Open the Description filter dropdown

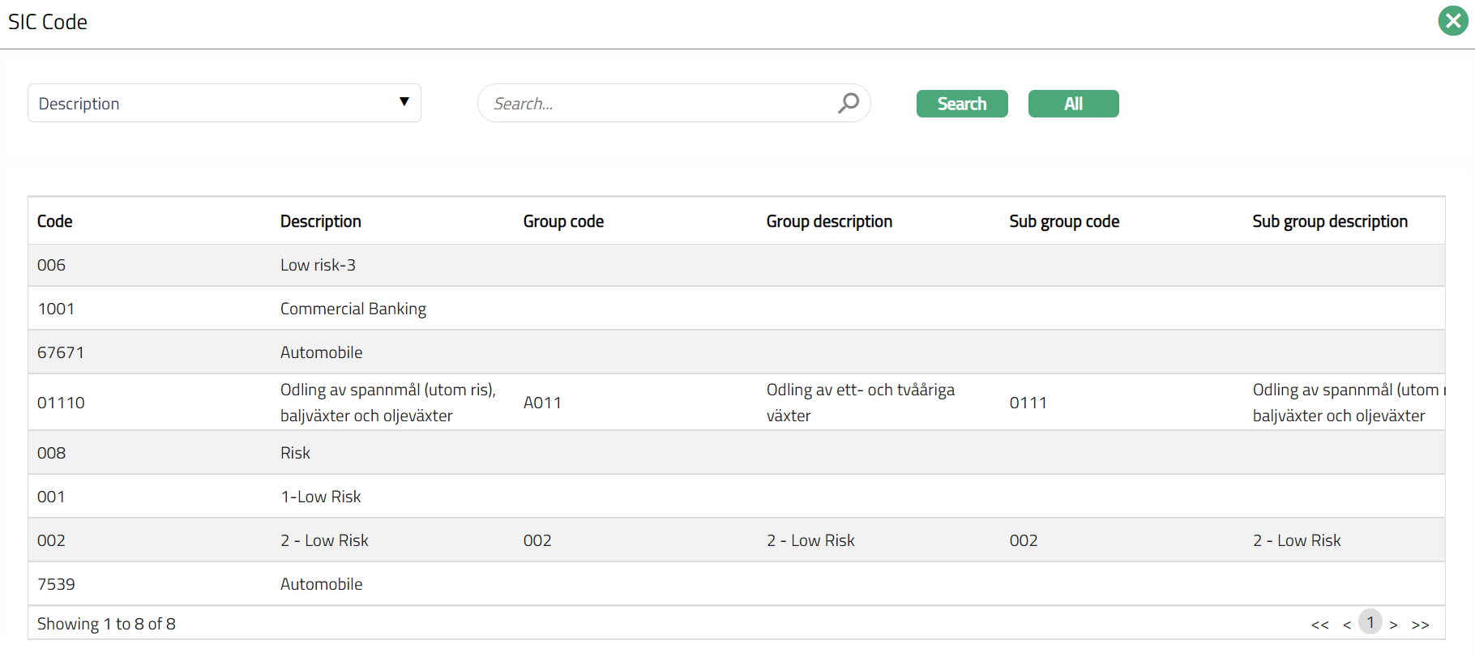224,103
